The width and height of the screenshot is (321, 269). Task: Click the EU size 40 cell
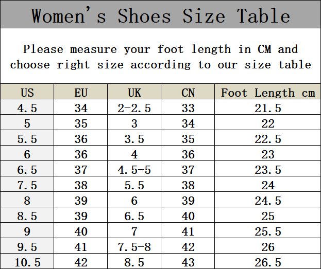tap(81, 232)
